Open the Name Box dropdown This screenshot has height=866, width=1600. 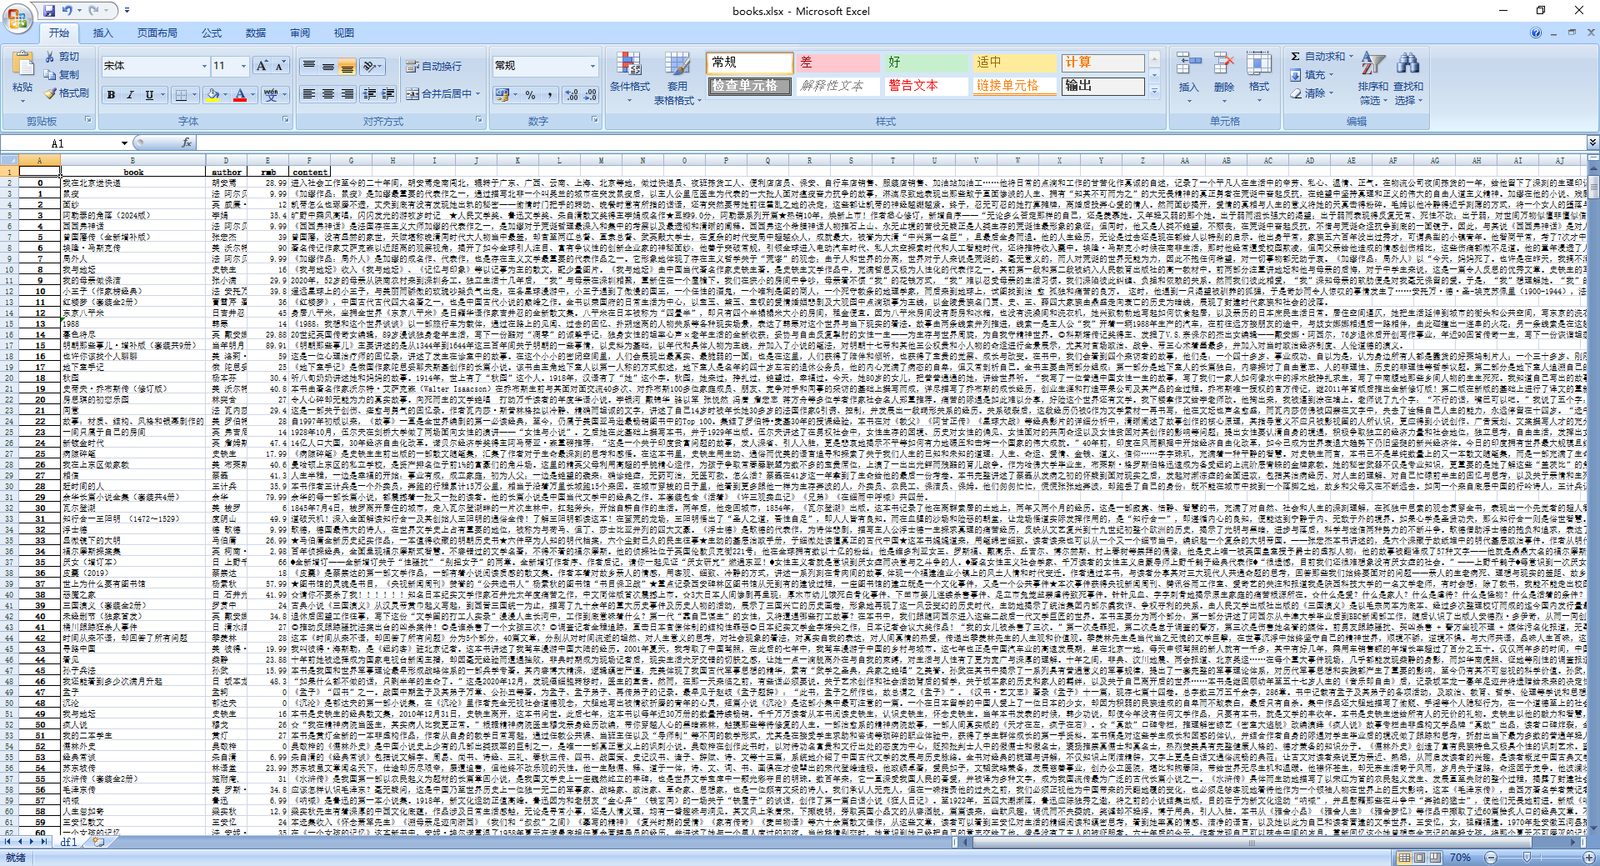124,143
